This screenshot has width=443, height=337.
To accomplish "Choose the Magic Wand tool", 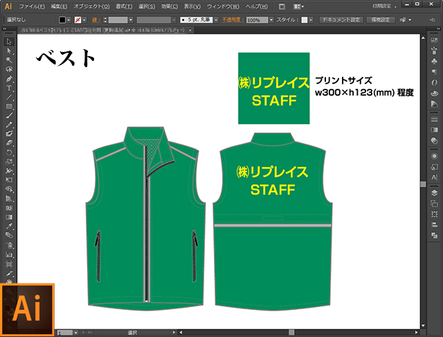I will click(9, 60).
